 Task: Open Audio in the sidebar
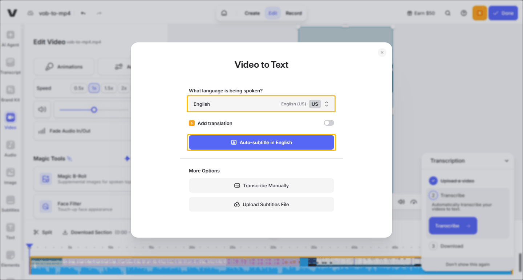(11, 149)
